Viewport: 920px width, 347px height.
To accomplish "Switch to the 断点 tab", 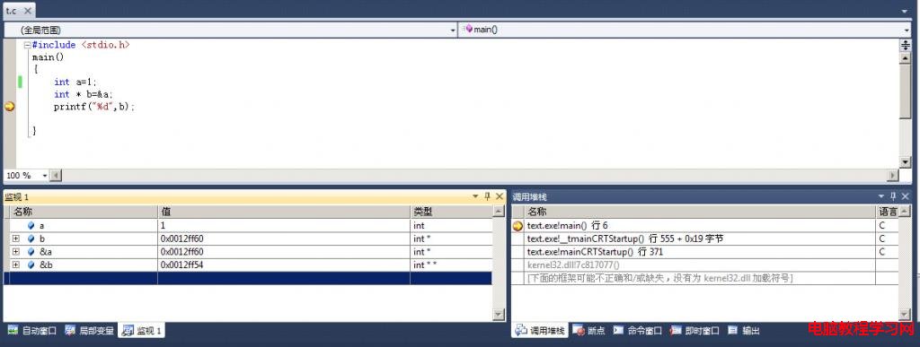I will [589, 331].
